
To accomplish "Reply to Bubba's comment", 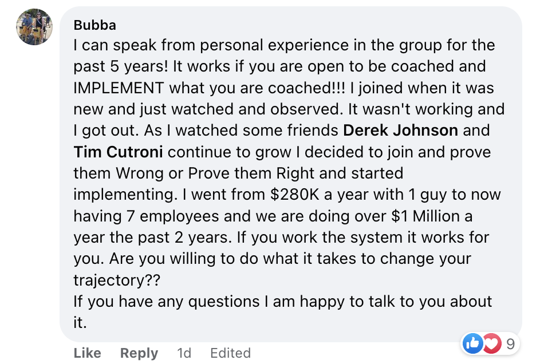I will 139,353.
